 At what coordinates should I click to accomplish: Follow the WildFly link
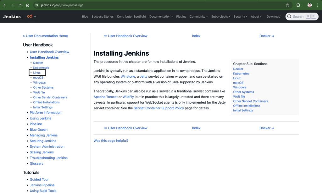coord(128,97)
